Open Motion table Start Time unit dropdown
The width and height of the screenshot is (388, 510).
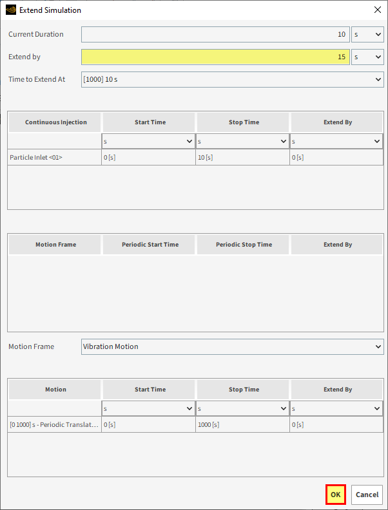[x=148, y=408]
